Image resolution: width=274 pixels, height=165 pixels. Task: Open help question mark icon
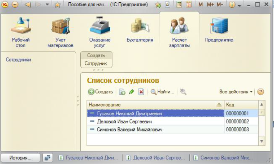(x=261, y=92)
